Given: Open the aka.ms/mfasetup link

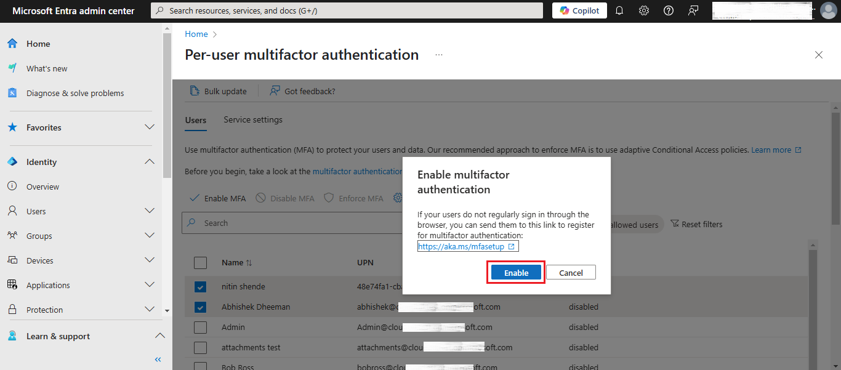Looking at the screenshot, I should [x=468, y=246].
